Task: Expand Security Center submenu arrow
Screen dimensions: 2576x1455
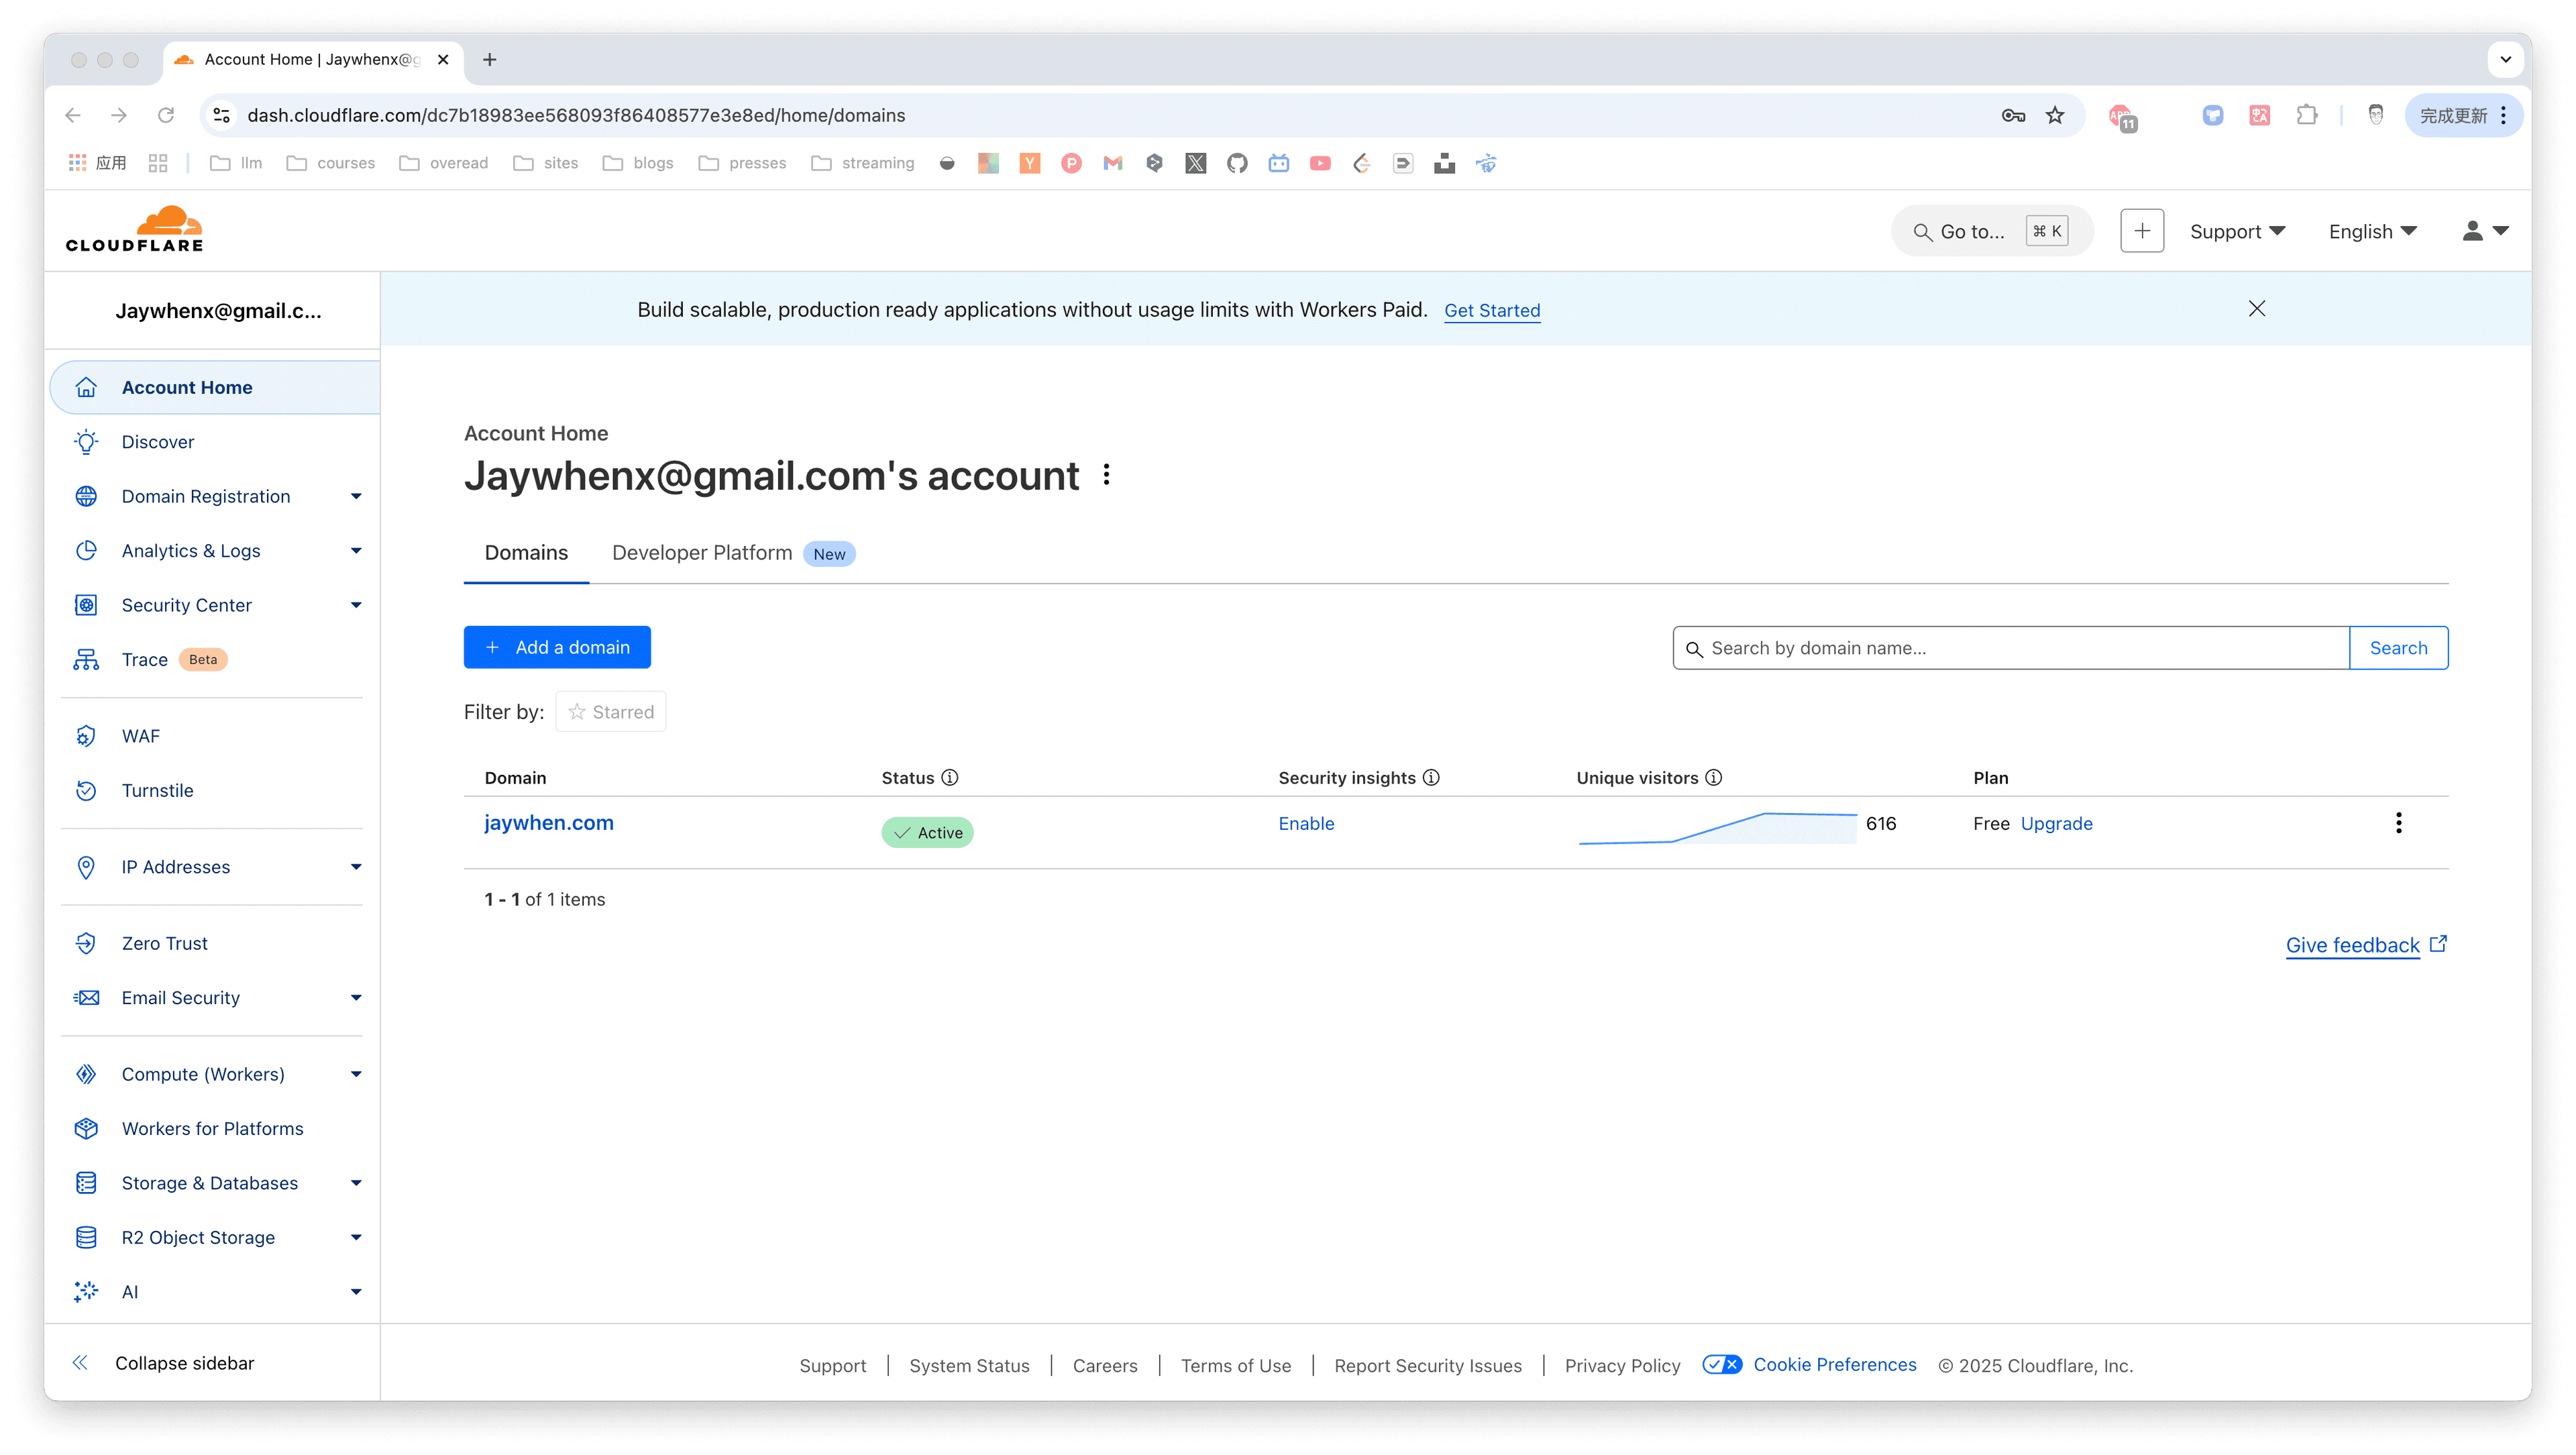Action: tap(356, 605)
